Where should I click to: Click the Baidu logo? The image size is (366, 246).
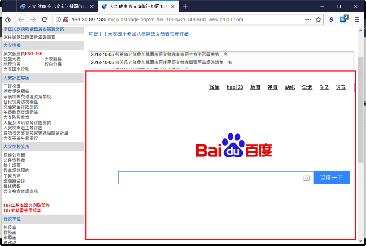pos(234,145)
